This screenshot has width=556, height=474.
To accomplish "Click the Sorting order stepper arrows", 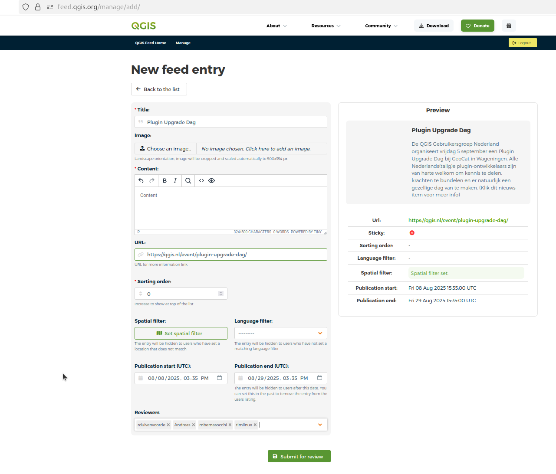I will pyautogui.click(x=220, y=294).
